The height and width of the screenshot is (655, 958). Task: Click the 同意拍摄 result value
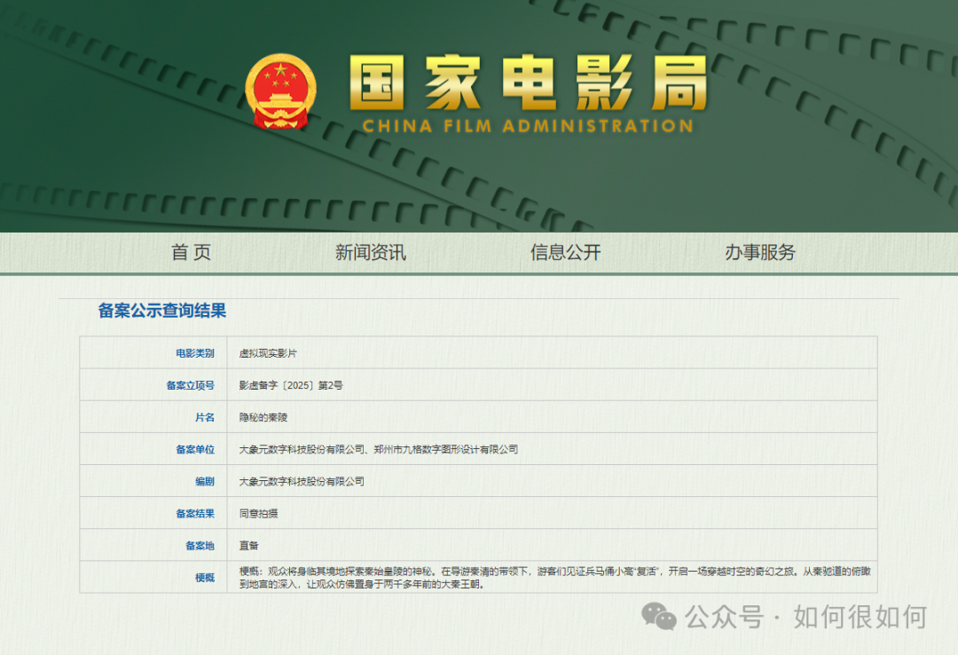pyautogui.click(x=258, y=514)
